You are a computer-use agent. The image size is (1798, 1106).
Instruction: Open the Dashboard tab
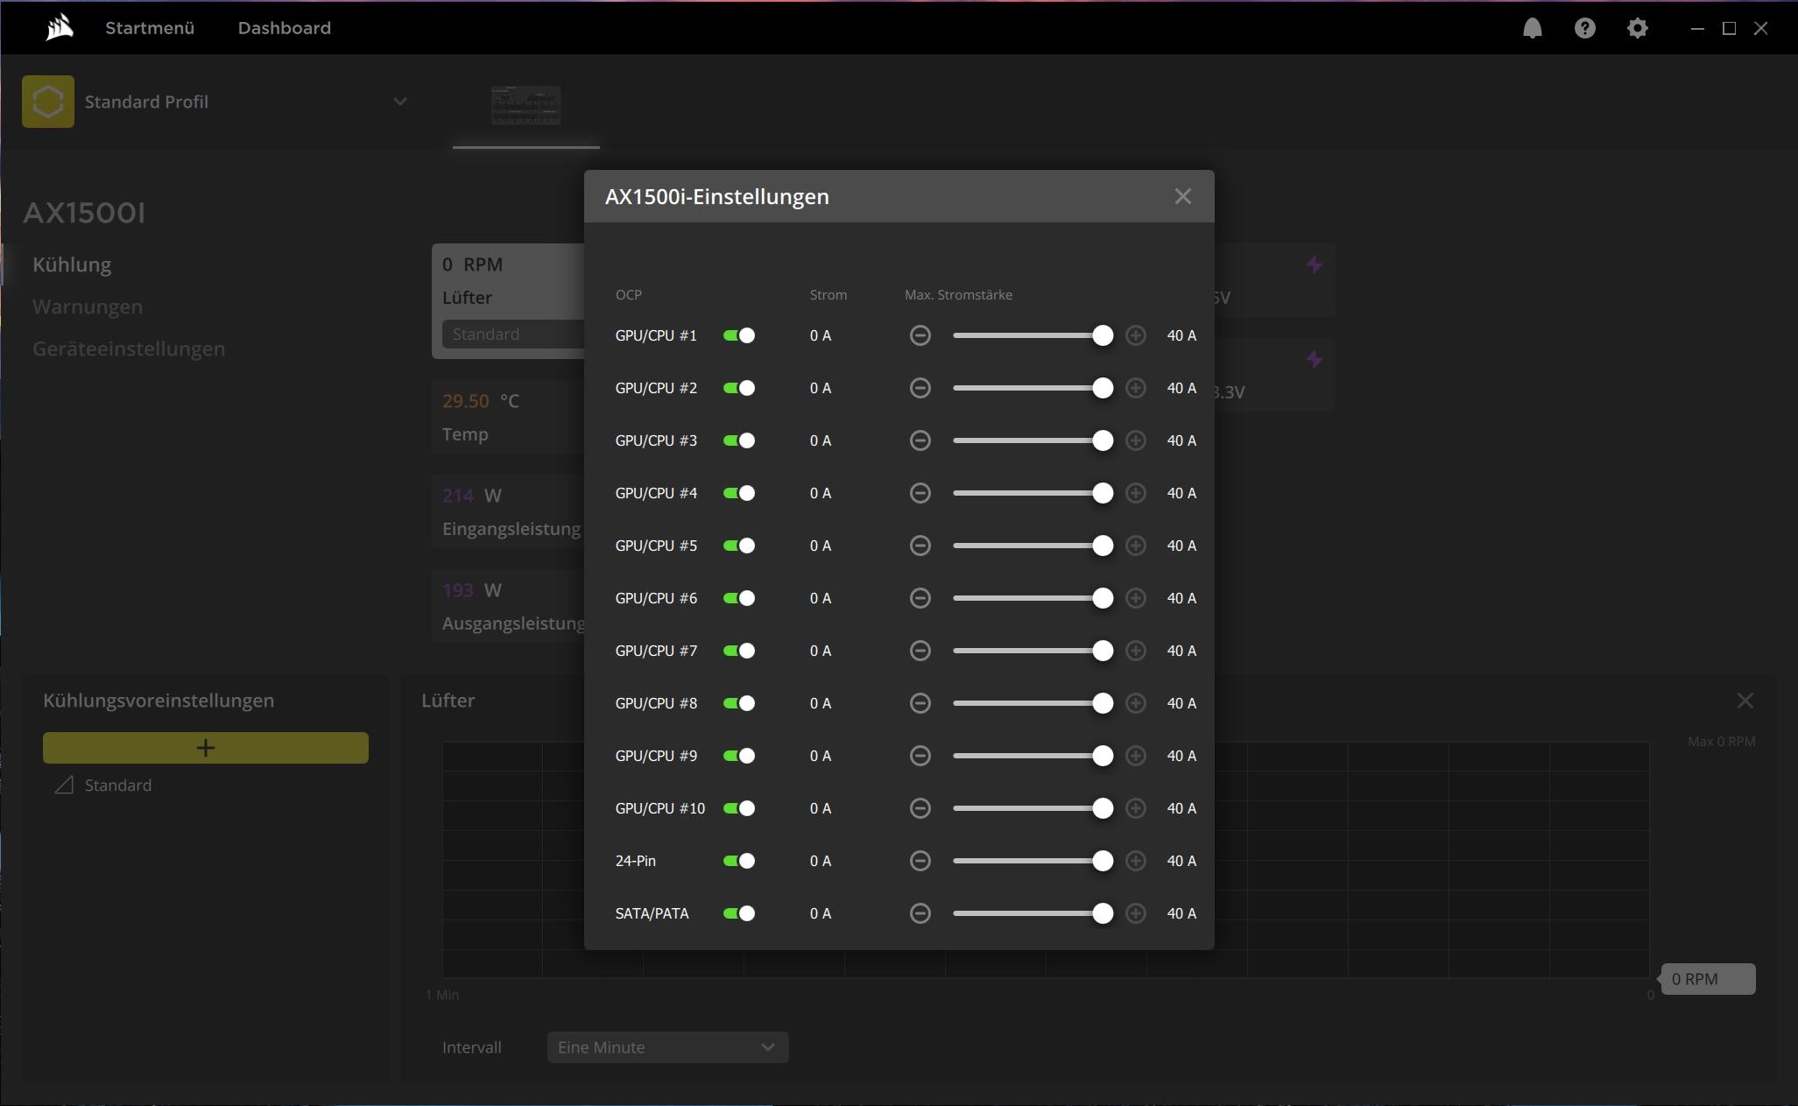[285, 28]
